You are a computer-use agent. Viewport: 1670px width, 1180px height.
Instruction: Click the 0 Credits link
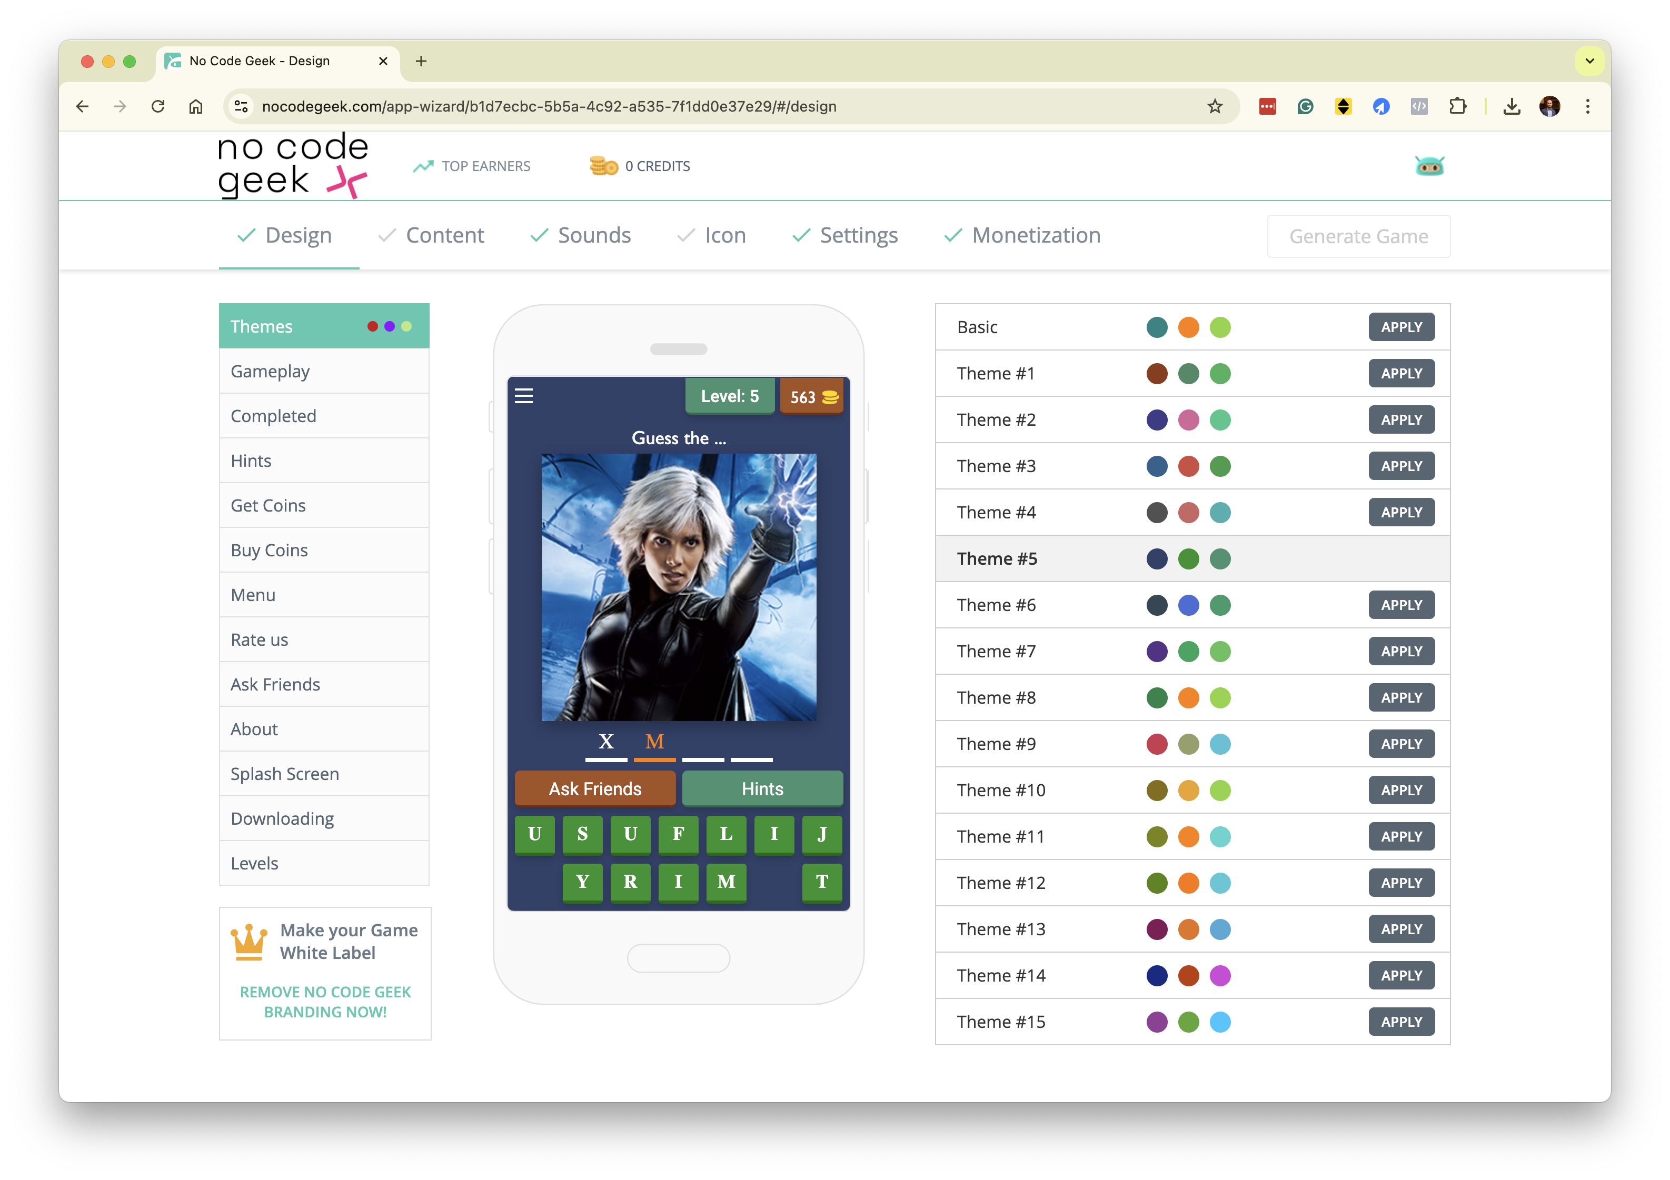click(x=640, y=166)
